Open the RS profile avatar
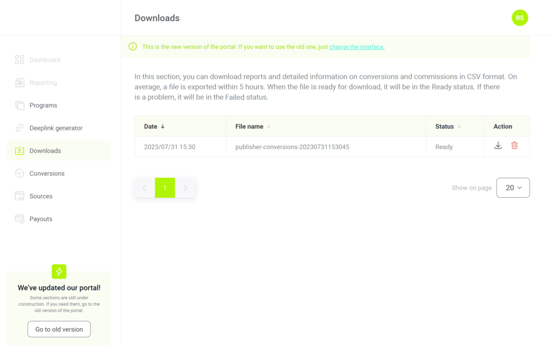This screenshot has width=552, height=345. pyautogui.click(x=520, y=18)
